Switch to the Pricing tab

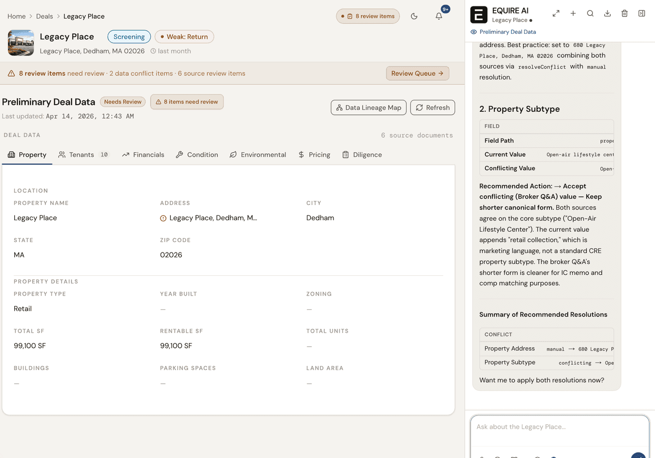tap(314, 155)
